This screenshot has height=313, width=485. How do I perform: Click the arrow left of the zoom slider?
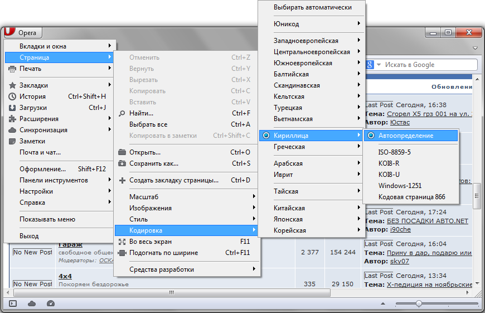[x=383, y=304]
